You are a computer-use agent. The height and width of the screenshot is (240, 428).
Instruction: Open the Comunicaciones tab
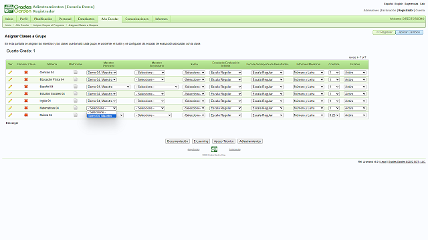(x=136, y=19)
